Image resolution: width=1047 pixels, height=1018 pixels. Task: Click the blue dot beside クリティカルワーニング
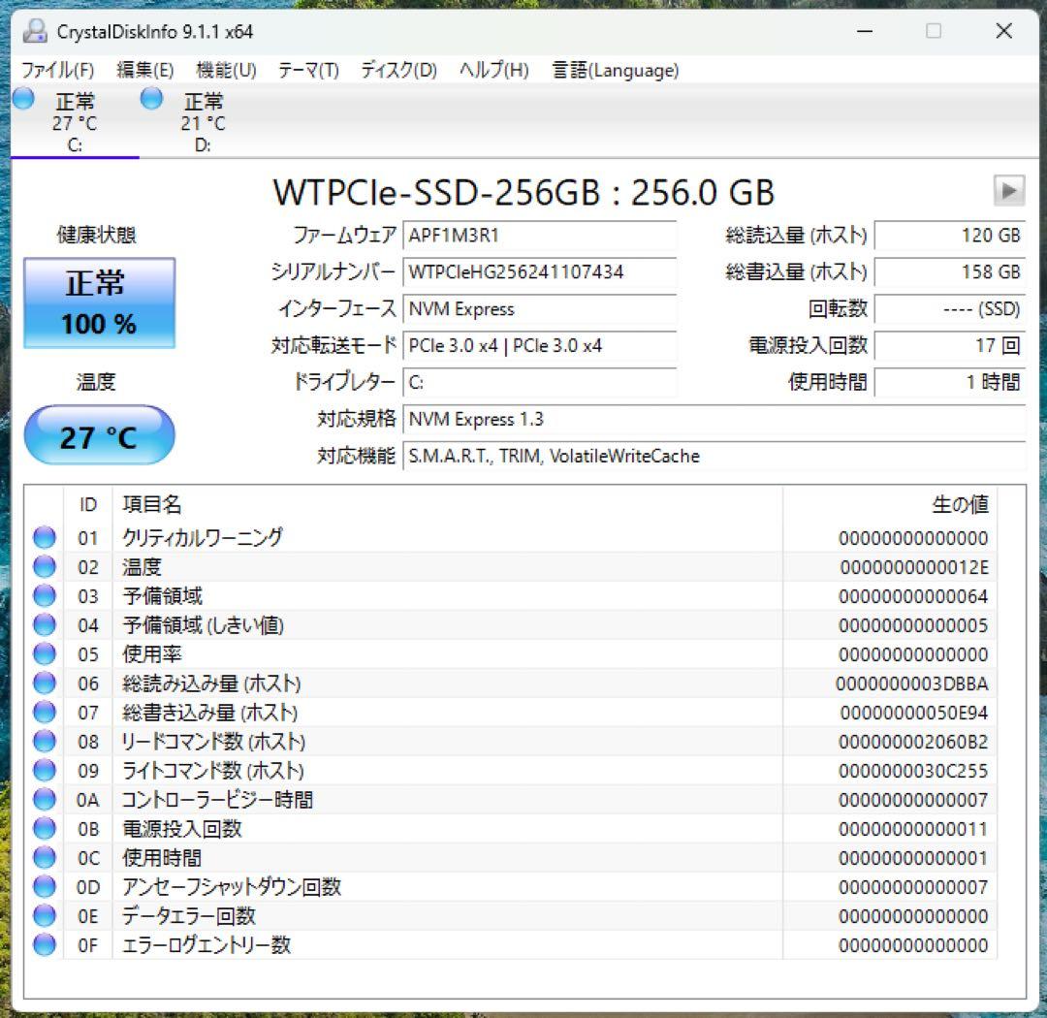coord(44,537)
